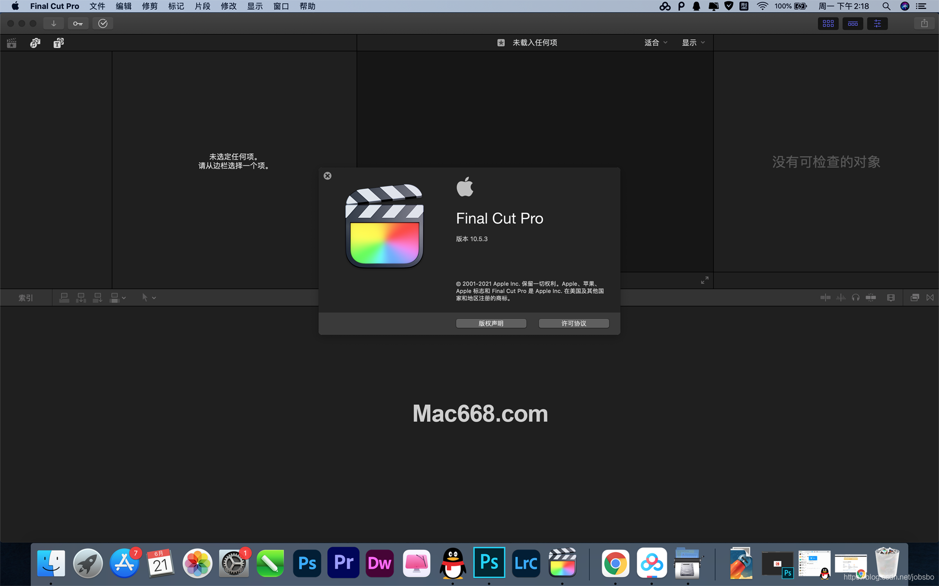This screenshot has height=586, width=939.
Task: Toggle the timeline panel visibility
Action: tap(853, 23)
